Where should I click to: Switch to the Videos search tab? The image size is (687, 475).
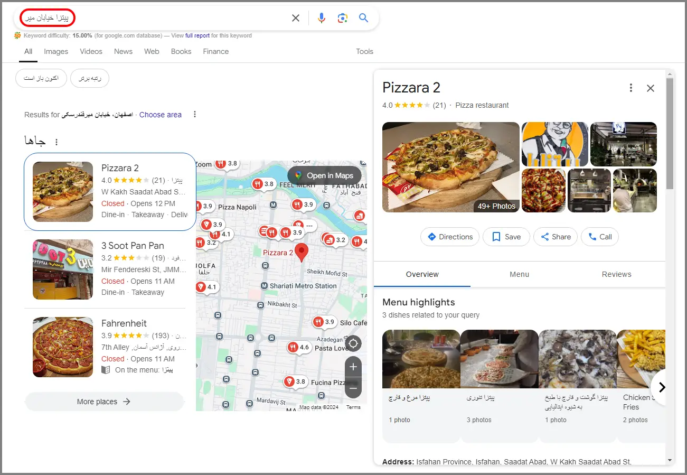pos(91,51)
